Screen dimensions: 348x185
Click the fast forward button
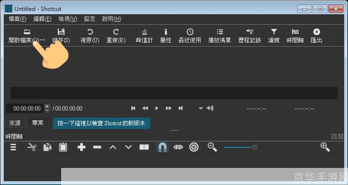(x=169, y=108)
